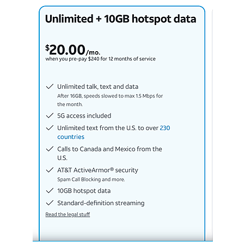
Task: Click the Spam Call Blocking and more note
Action: (91, 180)
